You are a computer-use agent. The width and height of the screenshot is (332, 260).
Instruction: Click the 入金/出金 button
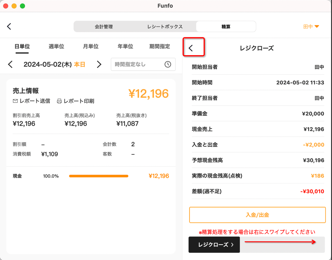point(257,215)
